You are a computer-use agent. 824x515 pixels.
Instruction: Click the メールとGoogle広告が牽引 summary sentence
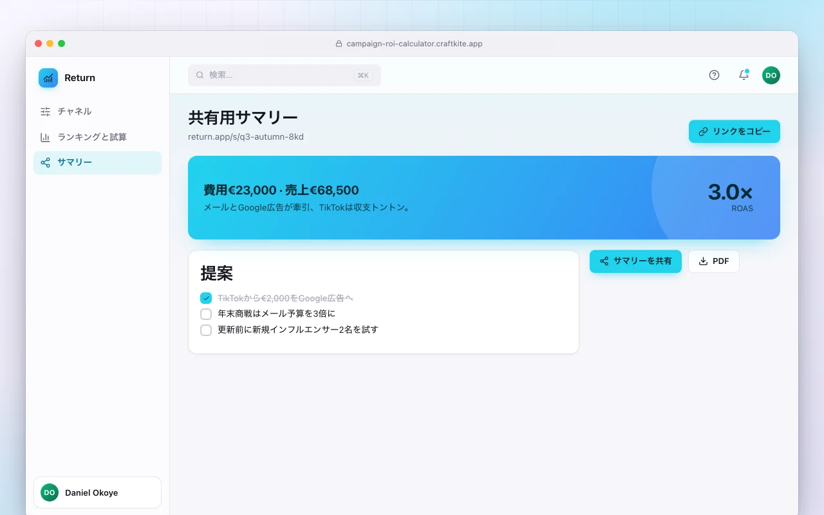307,207
